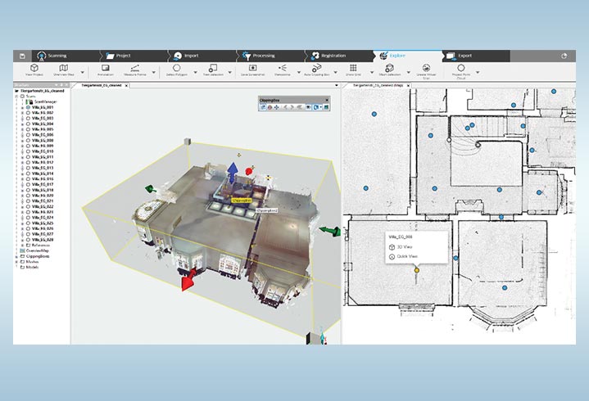589x401 pixels.
Task: Click the View Project toolbar icon
Action: pyautogui.click(x=34, y=69)
